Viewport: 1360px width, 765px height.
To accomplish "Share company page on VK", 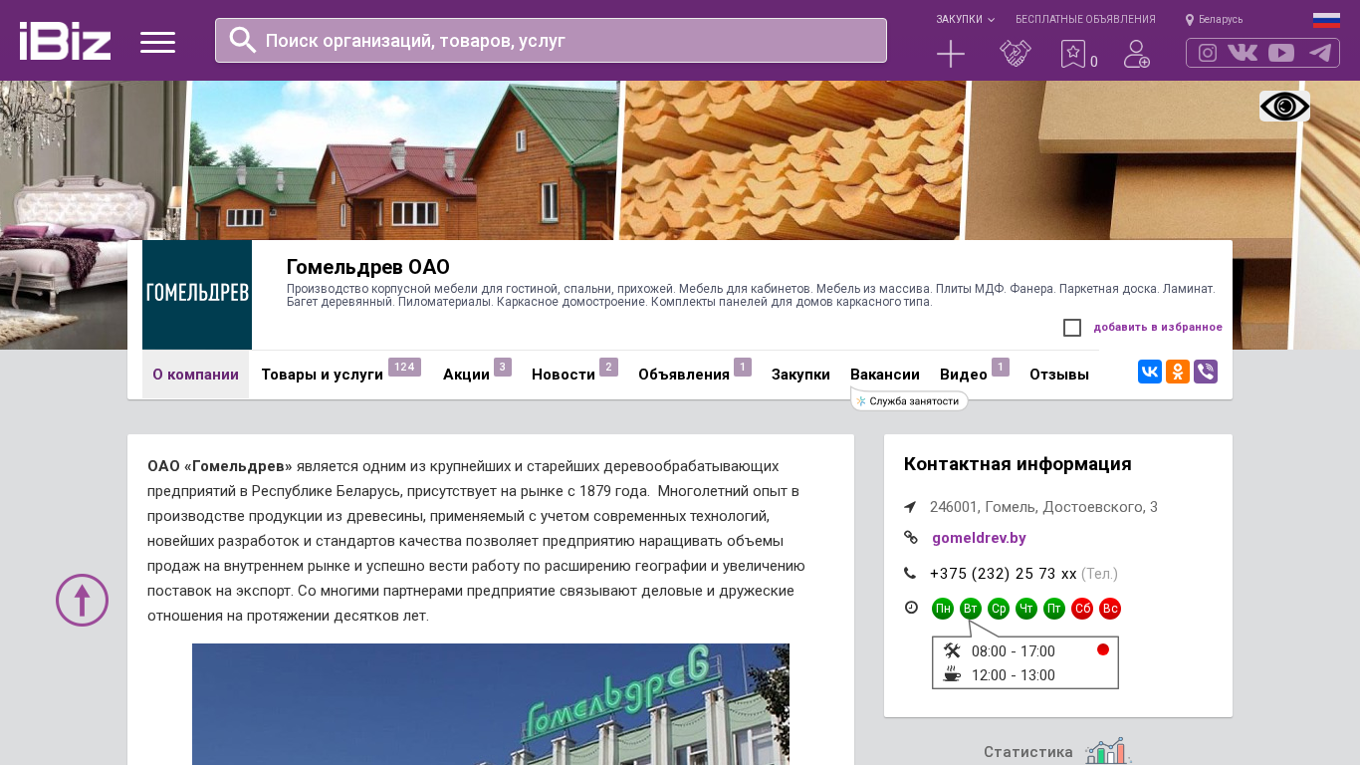I will [1150, 372].
